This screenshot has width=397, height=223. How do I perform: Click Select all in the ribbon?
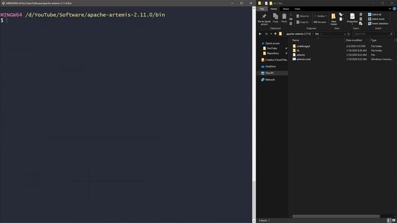375,15
